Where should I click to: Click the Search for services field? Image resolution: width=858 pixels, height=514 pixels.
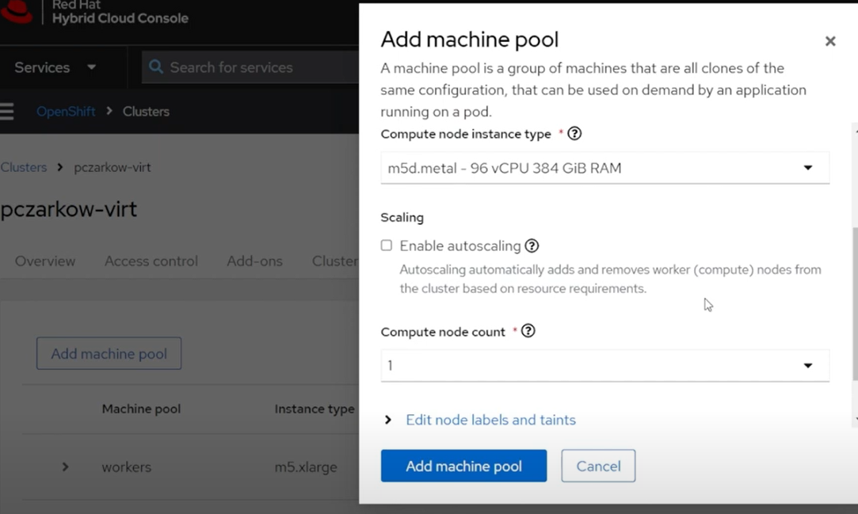pos(238,67)
